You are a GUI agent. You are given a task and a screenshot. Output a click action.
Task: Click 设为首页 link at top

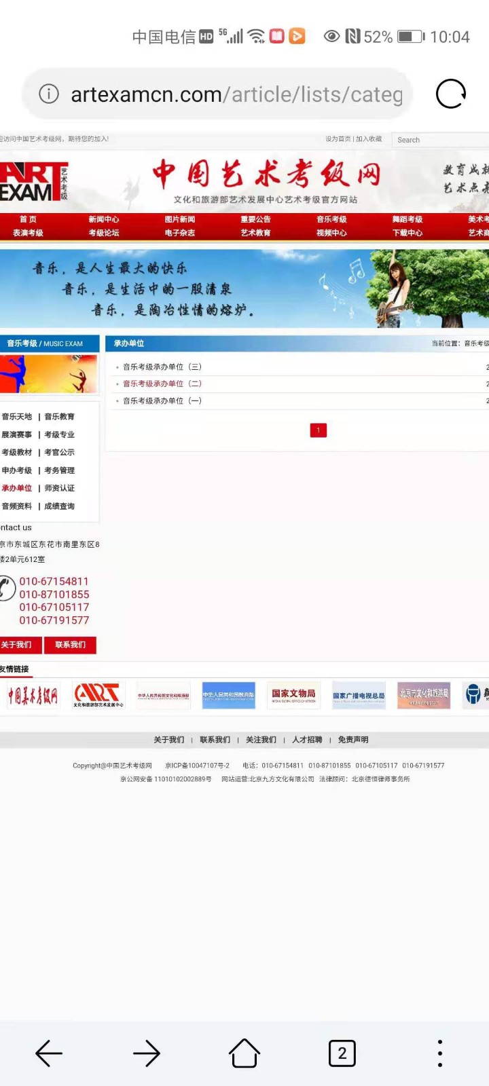tap(338, 138)
